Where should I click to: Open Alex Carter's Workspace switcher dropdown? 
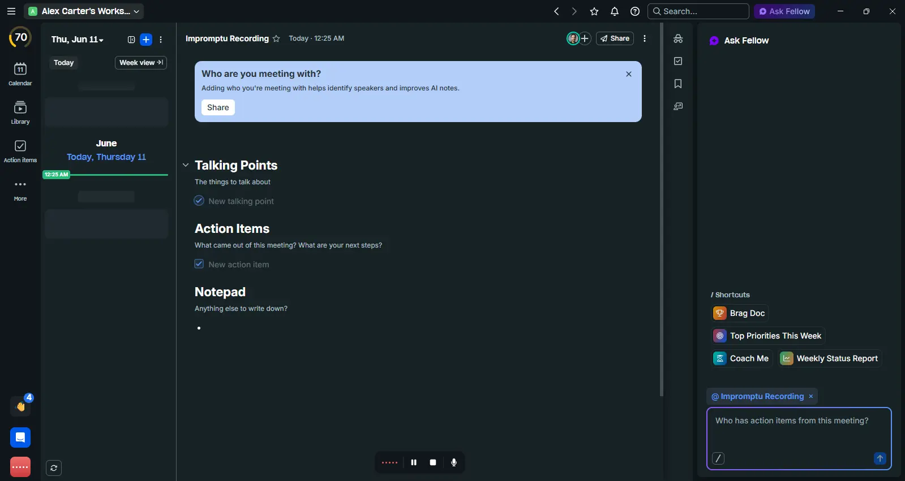coord(84,11)
